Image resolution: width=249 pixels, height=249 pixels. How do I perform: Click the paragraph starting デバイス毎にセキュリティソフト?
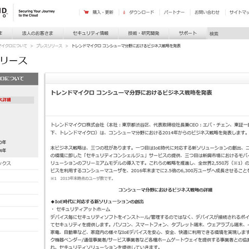tap(150, 232)
